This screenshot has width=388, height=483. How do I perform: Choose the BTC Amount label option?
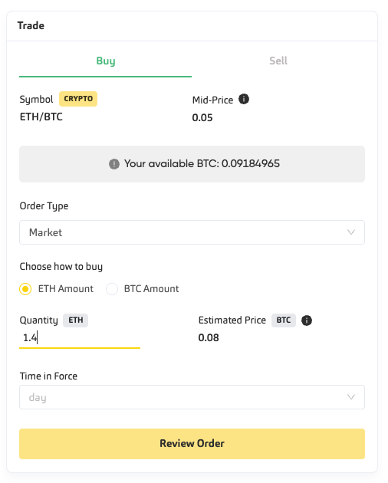[151, 289]
